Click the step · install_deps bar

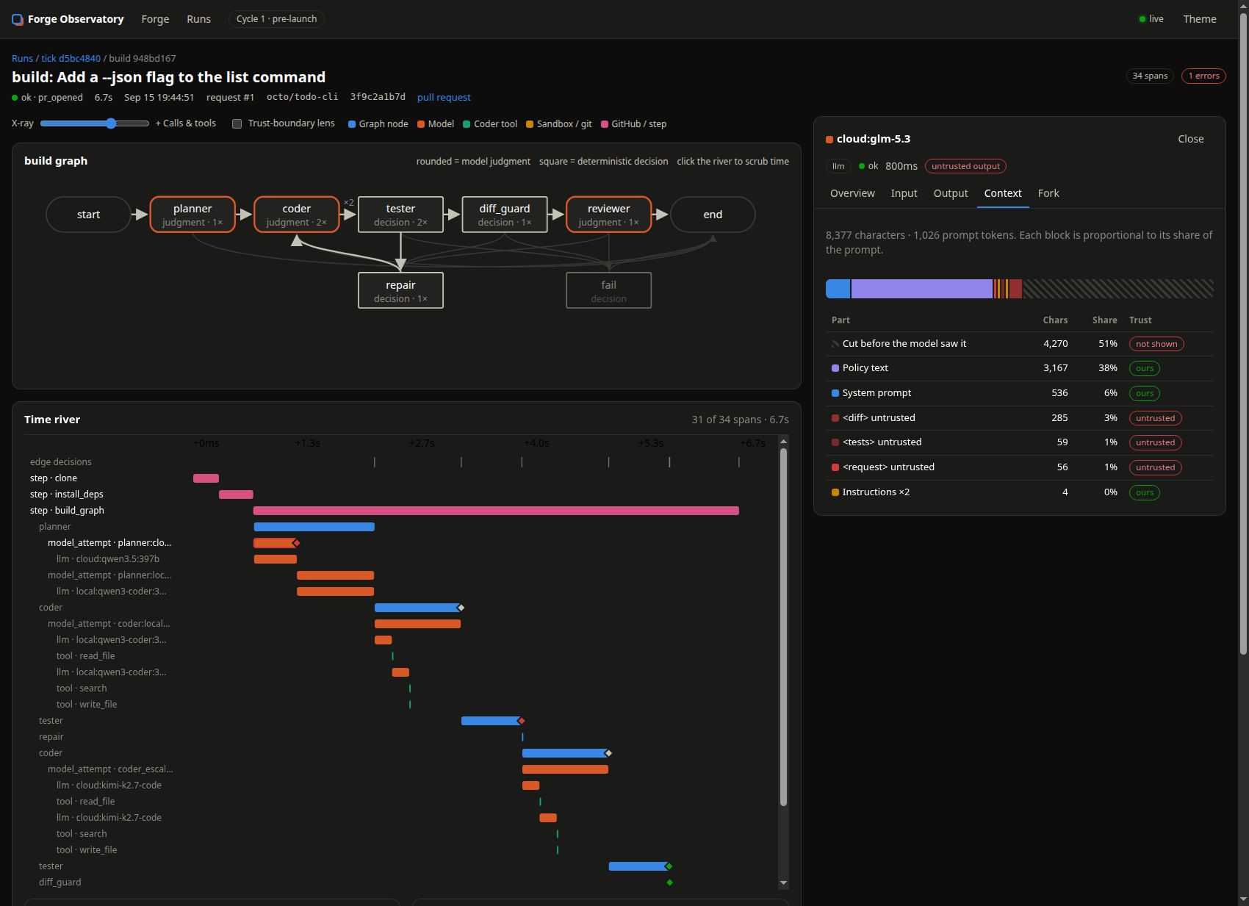[236, 495]
